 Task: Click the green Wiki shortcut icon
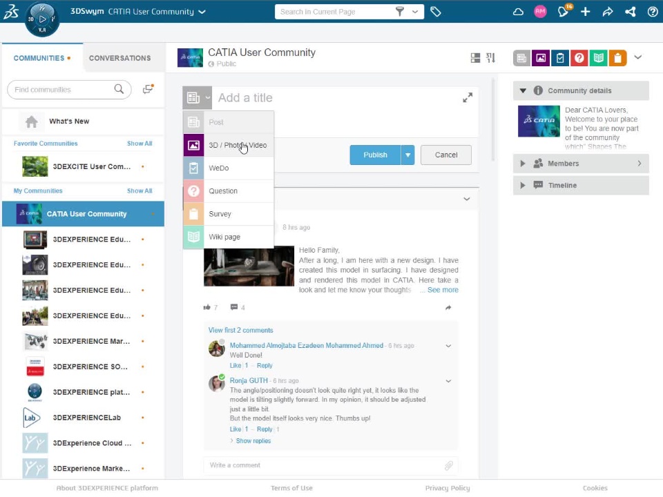[599, 58]
